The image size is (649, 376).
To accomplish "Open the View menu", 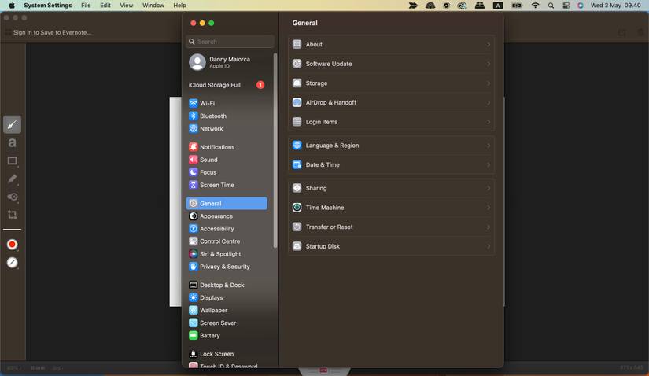I will pyautogui.click(x=126, y=5).
